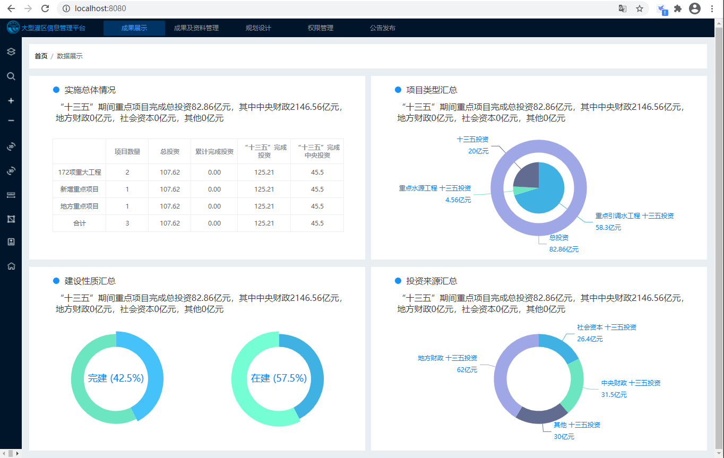Click the 82.86亿元 label under 总投资
Screen dimensions: 724x458
564,249
